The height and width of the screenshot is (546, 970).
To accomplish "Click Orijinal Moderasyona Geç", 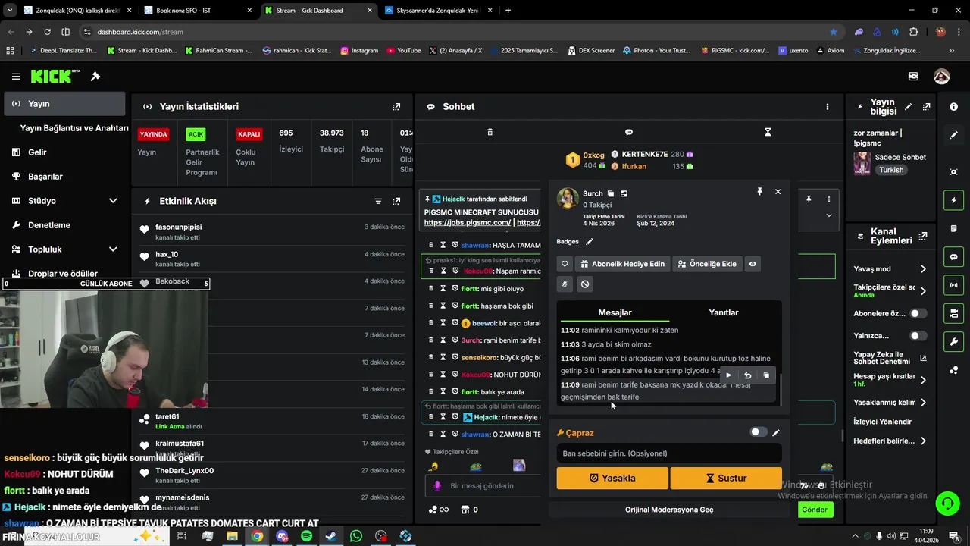I will pyautogui.click(x=669, y=510).
